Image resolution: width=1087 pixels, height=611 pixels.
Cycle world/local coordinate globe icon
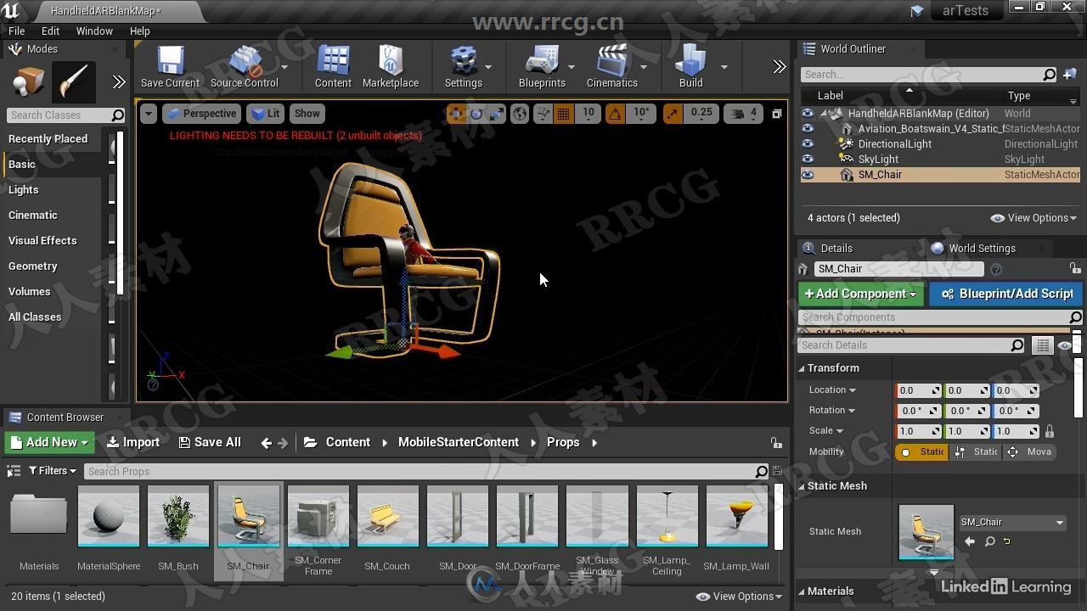tap(520, 113)
